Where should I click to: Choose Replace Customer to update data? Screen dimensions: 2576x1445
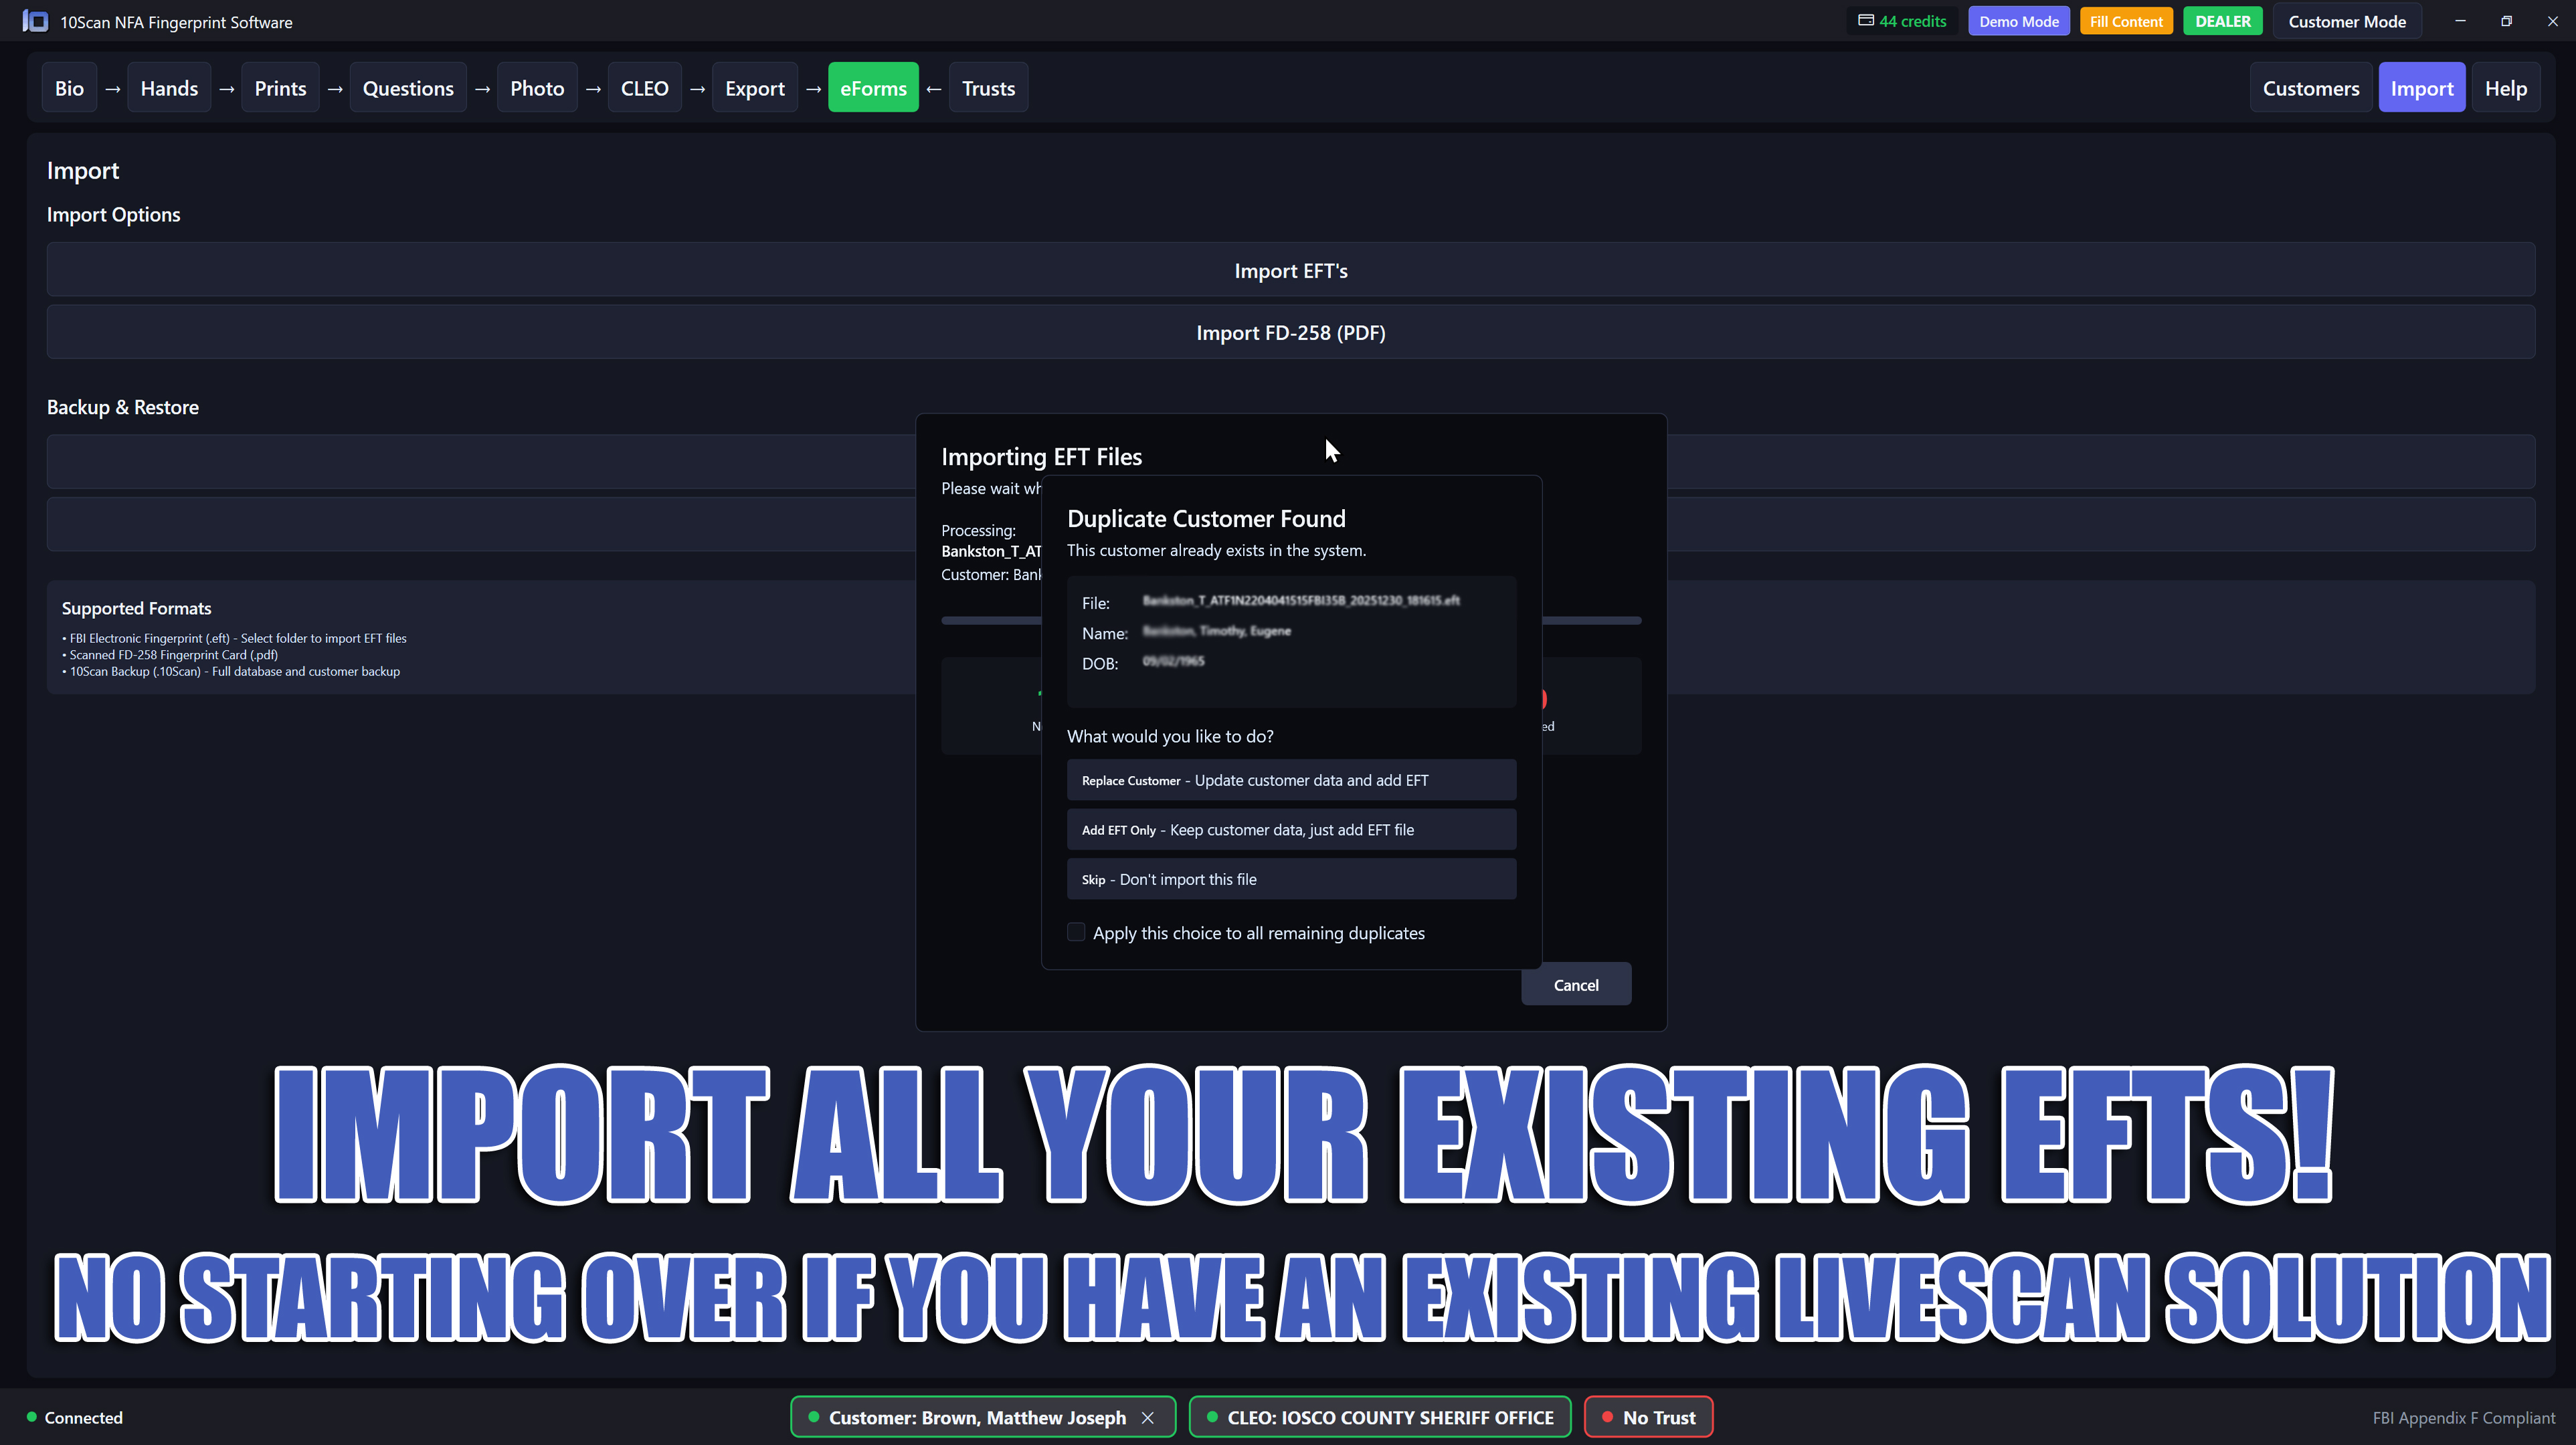[1291, 779]
